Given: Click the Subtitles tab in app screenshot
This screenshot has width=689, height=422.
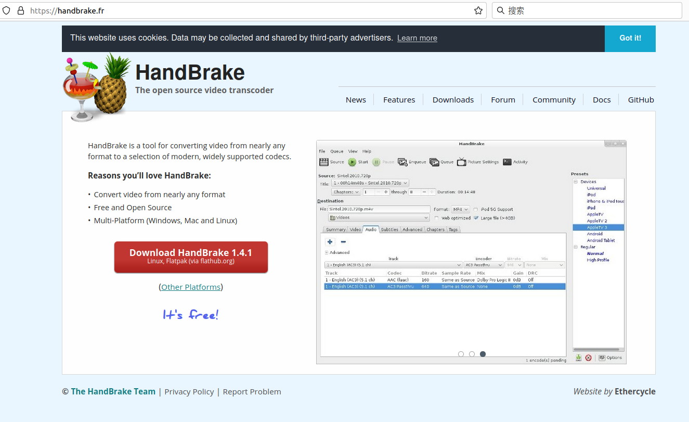Looking at the screenshot, I should click(389, 229).
